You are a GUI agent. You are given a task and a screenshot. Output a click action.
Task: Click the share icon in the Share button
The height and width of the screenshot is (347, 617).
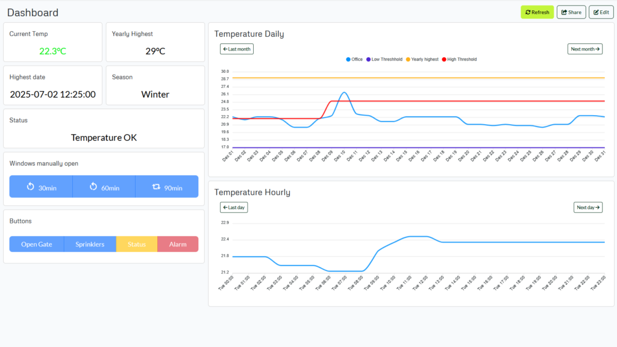[x=563, y=11]
